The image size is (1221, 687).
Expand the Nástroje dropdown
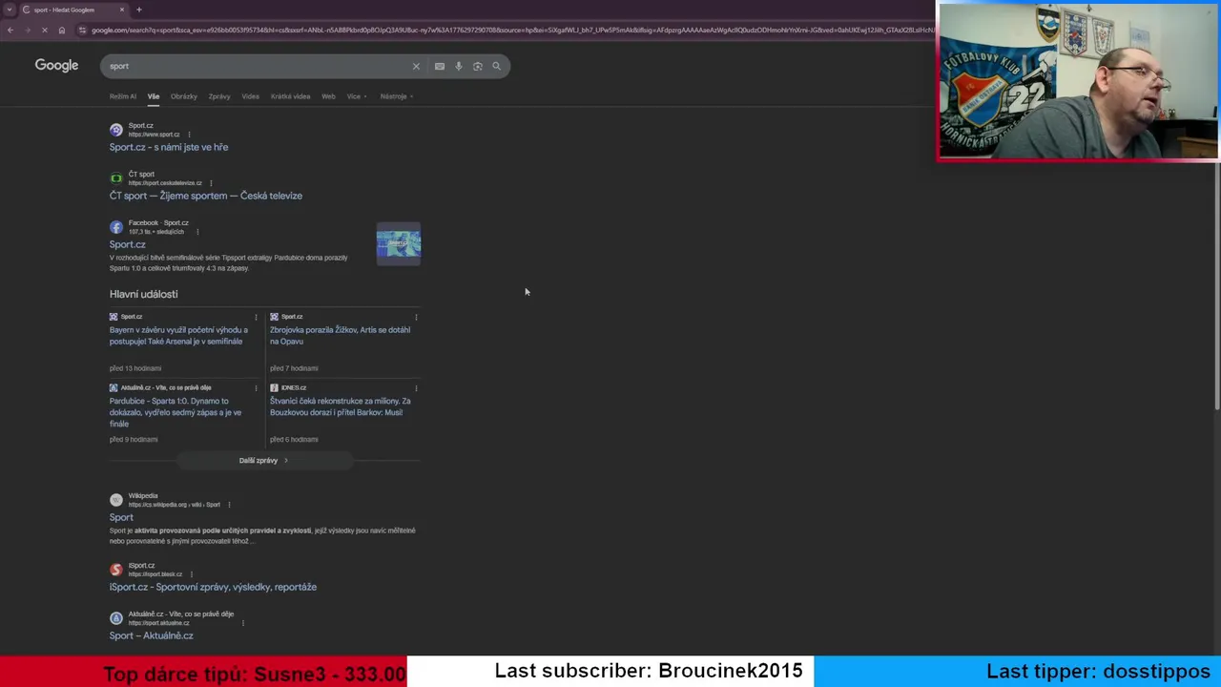[396, 96]
